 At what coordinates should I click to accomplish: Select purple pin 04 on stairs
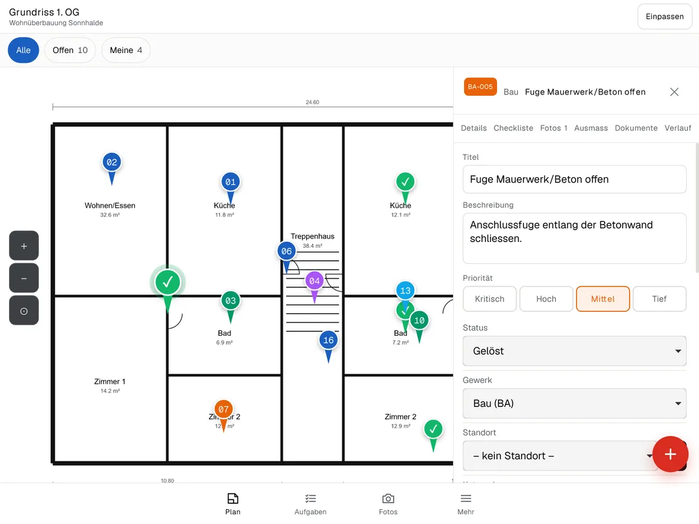(315, 281)
